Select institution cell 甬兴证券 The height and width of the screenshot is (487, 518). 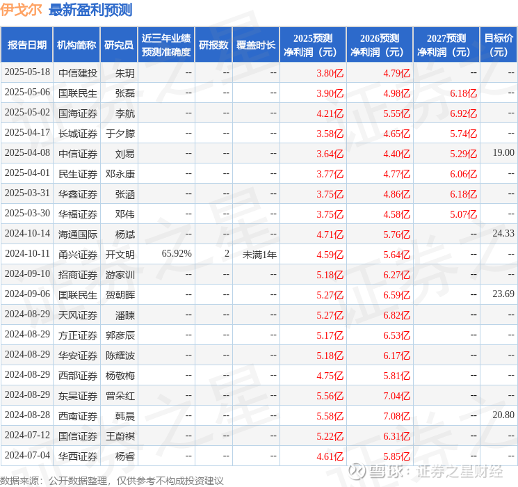tap(78, 255)
